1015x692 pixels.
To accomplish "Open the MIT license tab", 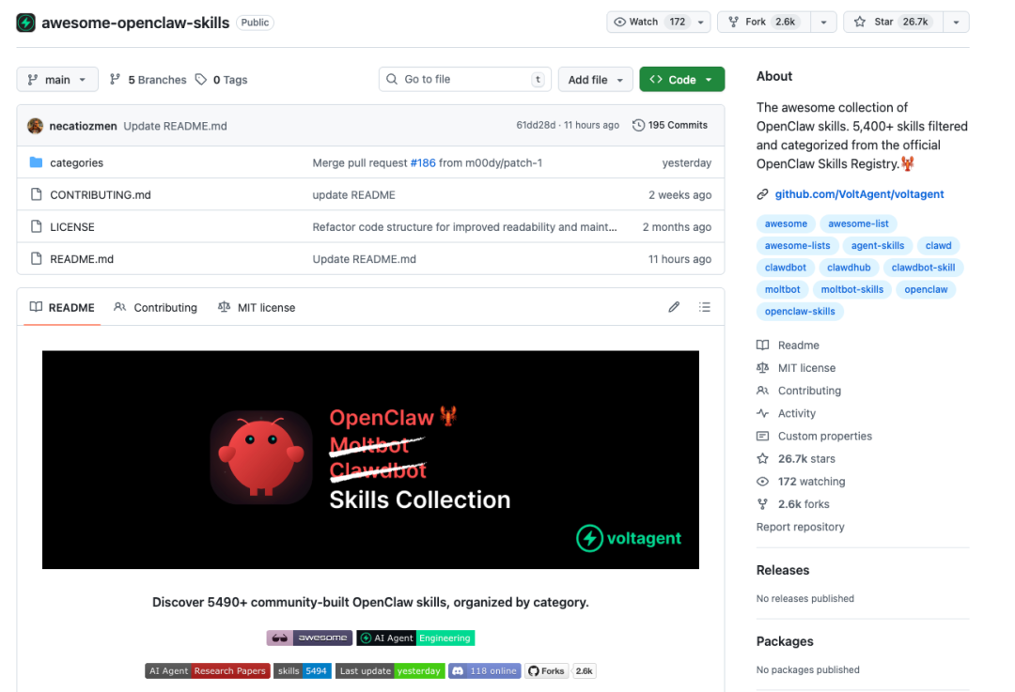I will pos(266,307).
